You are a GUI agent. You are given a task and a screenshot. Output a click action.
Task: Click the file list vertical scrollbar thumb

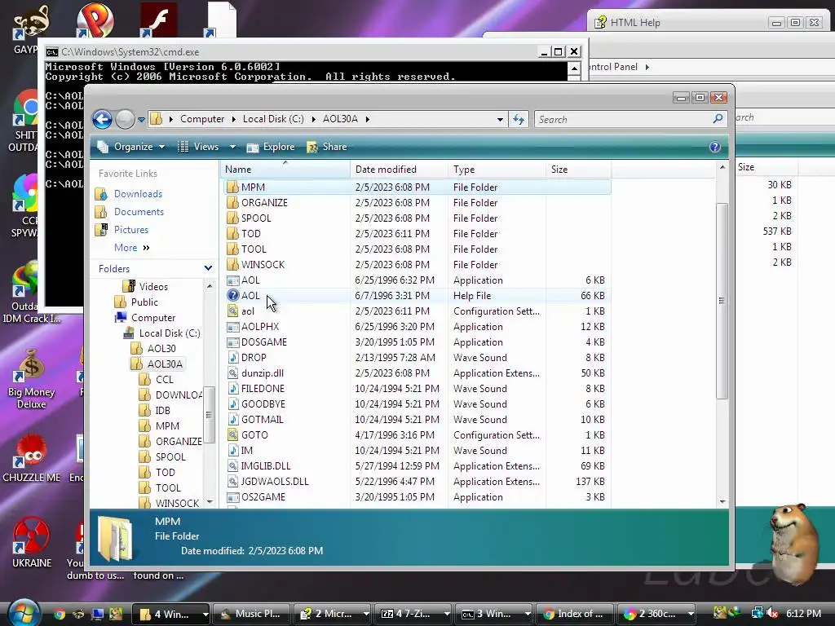click(722, 301)
